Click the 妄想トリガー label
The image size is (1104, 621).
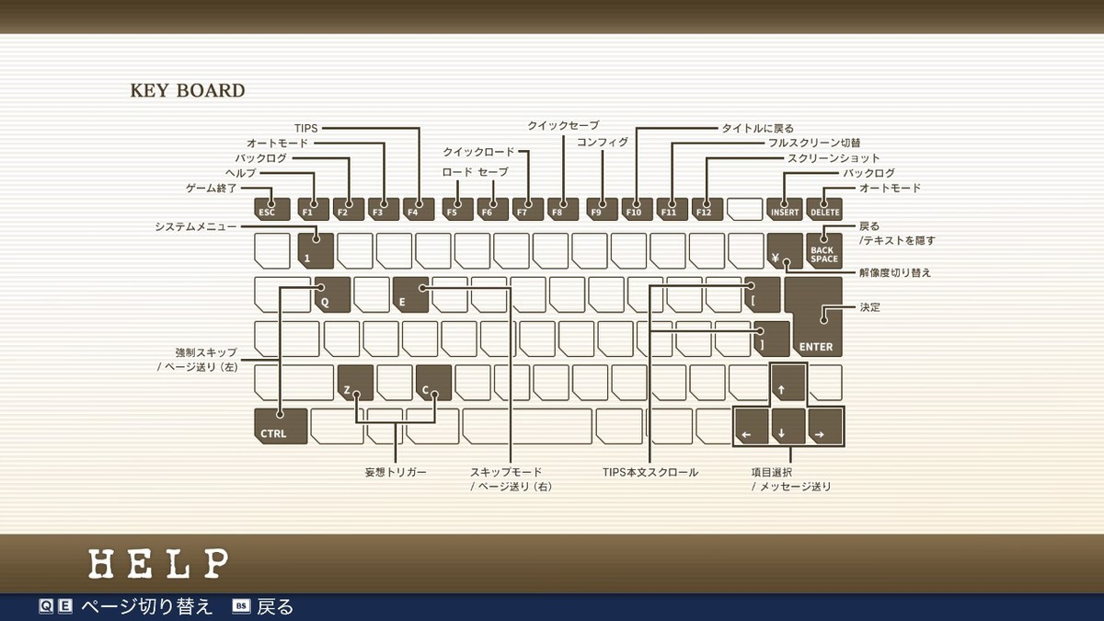pos(396,472)
